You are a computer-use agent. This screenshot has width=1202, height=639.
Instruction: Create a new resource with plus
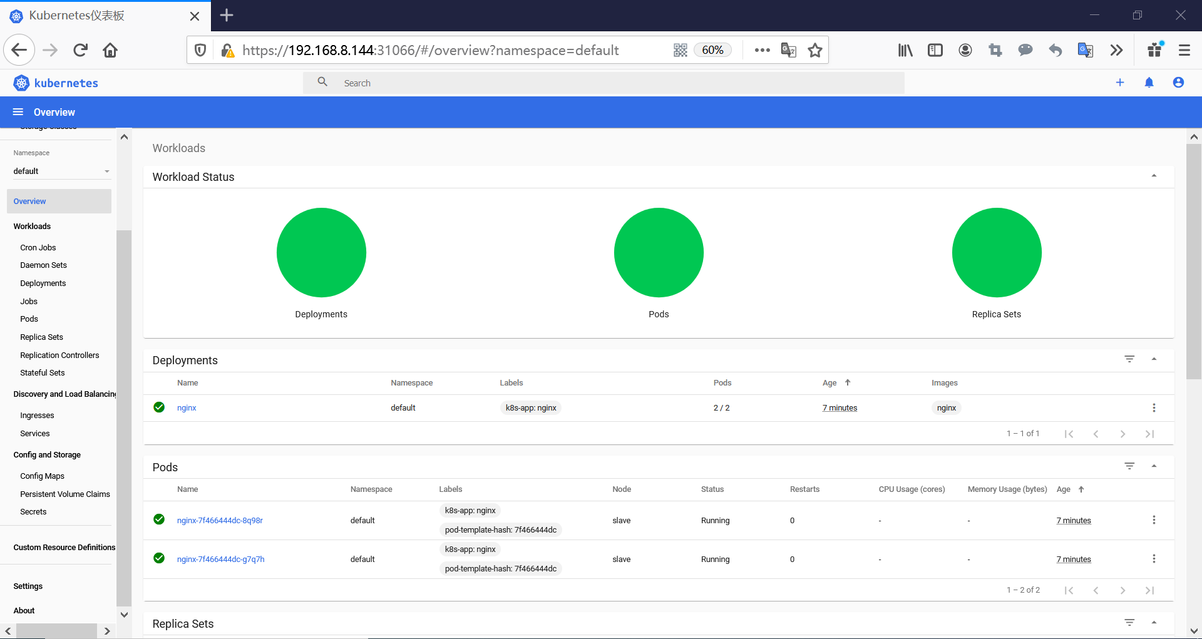click(1120, 83)
